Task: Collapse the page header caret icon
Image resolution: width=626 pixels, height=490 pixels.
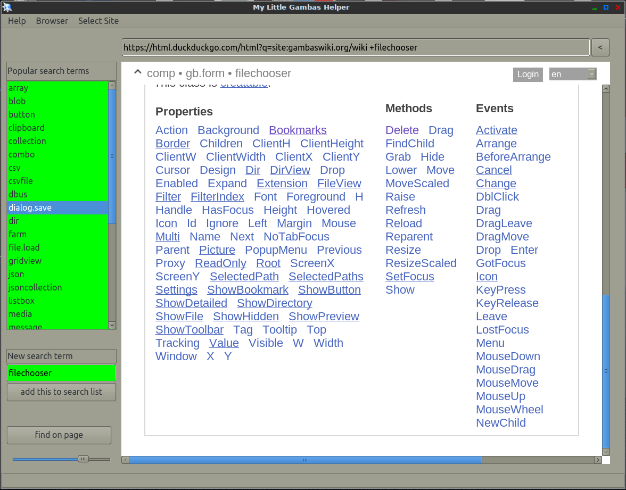Action: coord(137,73)
